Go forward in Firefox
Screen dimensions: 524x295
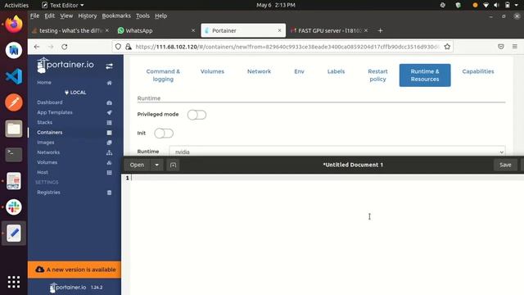[51, 47]
